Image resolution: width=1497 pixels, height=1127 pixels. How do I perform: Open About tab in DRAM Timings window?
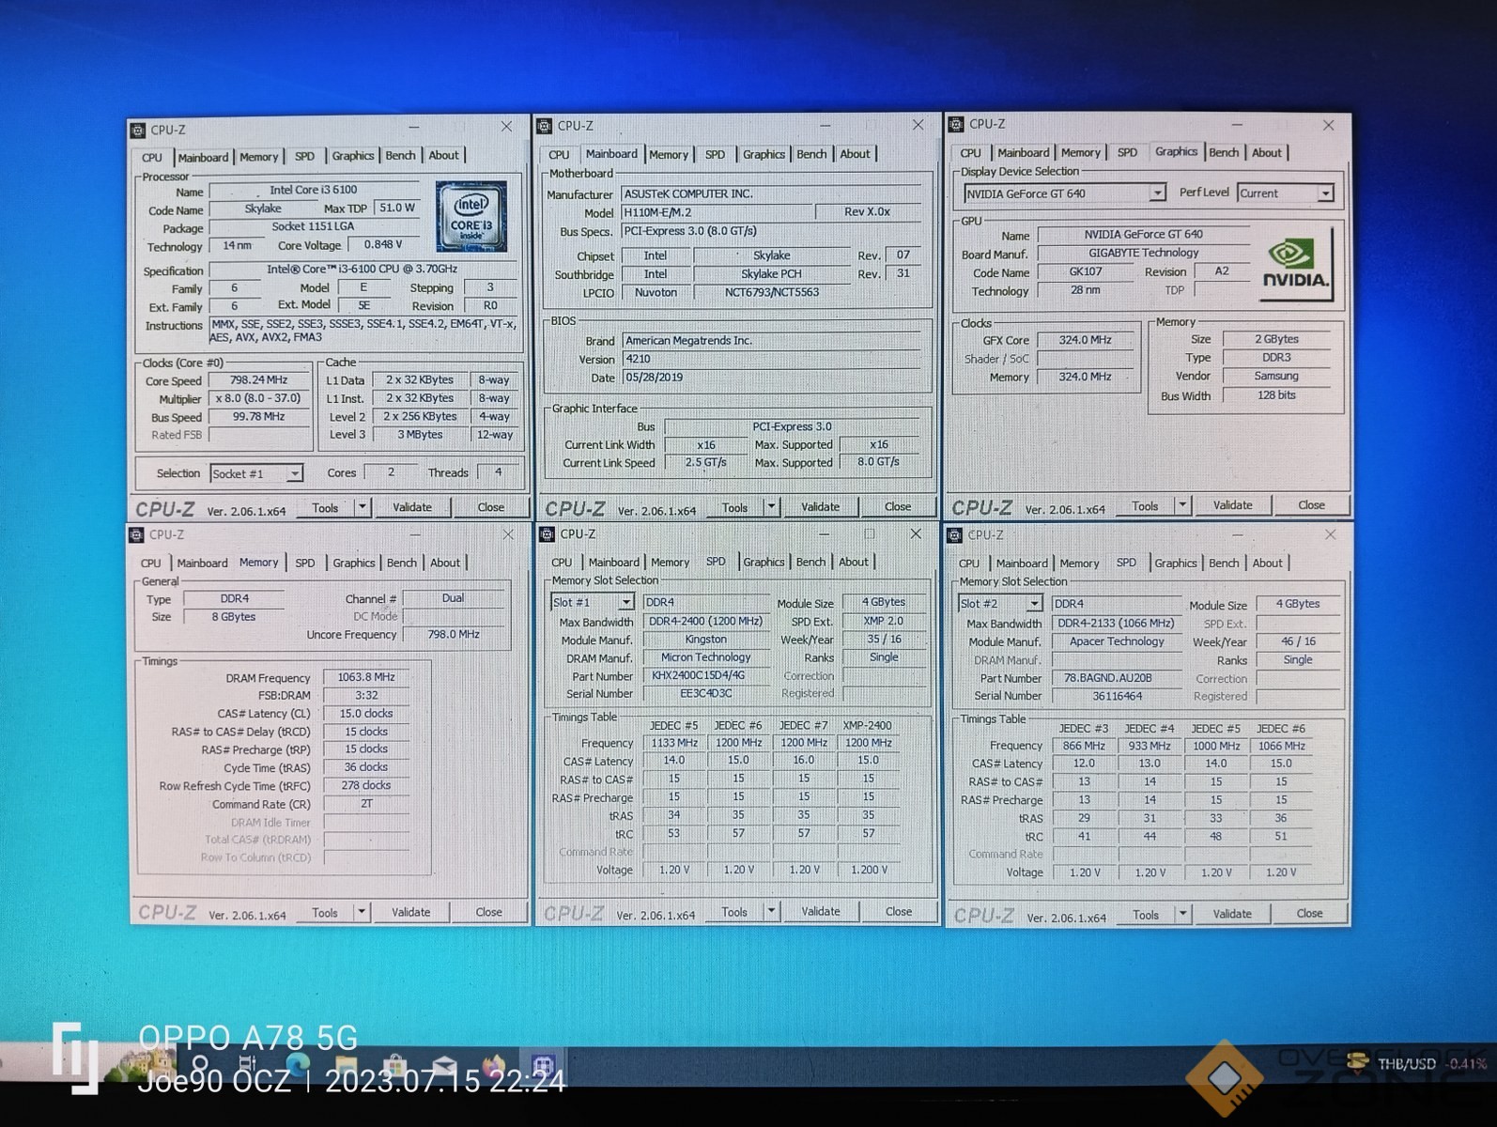coord(445,563)
